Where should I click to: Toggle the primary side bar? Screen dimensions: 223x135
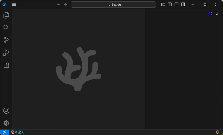[x=170, y=5]
